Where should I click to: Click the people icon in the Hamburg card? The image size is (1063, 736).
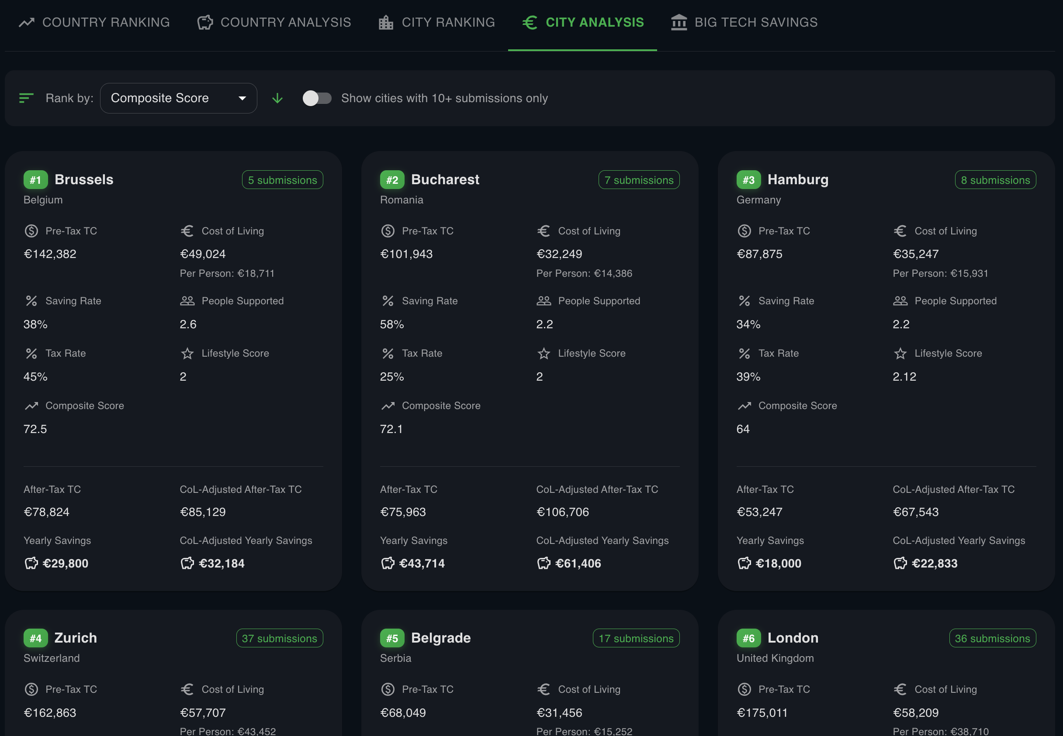[900, 301]
